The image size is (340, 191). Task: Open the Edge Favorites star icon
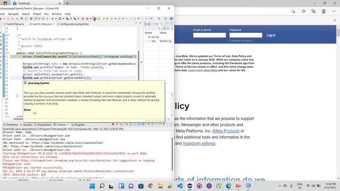point(303,11)
